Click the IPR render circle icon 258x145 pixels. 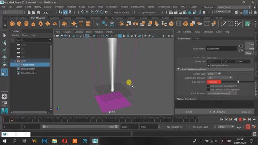pyautogui.click(x=190, y=12)
